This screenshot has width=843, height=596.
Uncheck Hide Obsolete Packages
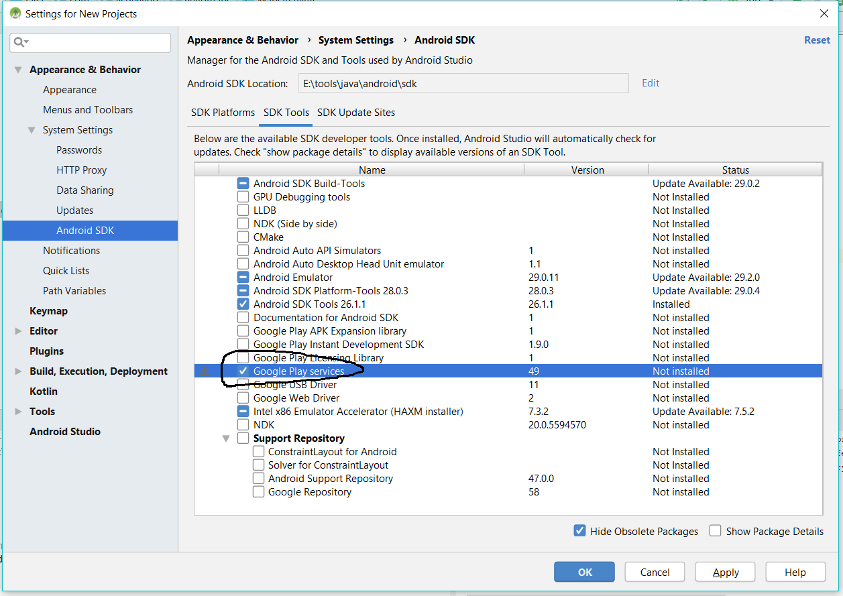580,530
